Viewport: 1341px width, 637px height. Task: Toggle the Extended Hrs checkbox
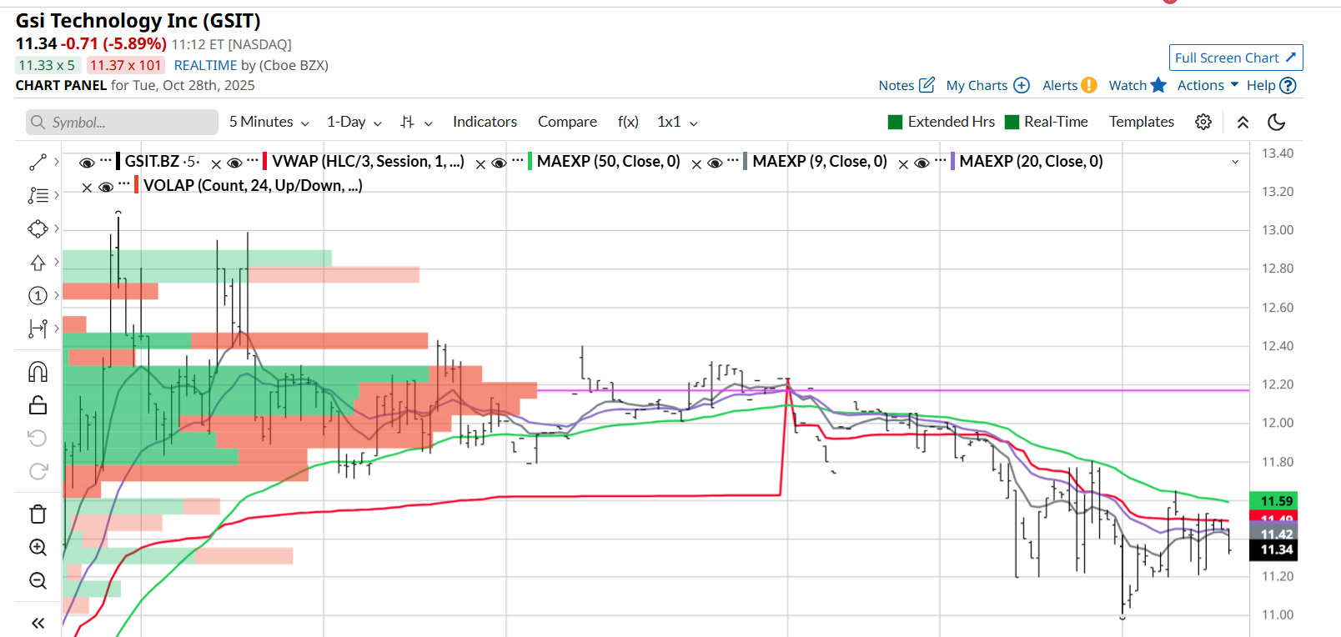click(x=896, y=122)
